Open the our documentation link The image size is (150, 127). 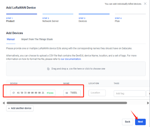71,59
